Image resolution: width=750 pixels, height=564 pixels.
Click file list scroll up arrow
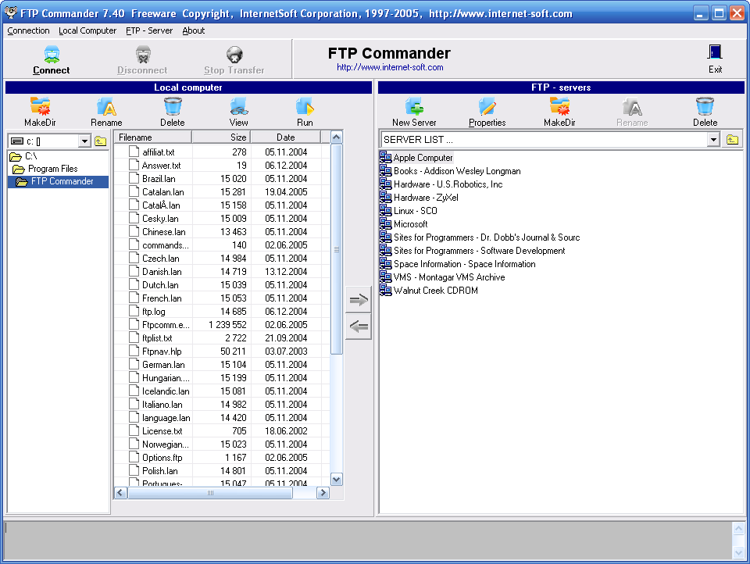click(337, 137)
